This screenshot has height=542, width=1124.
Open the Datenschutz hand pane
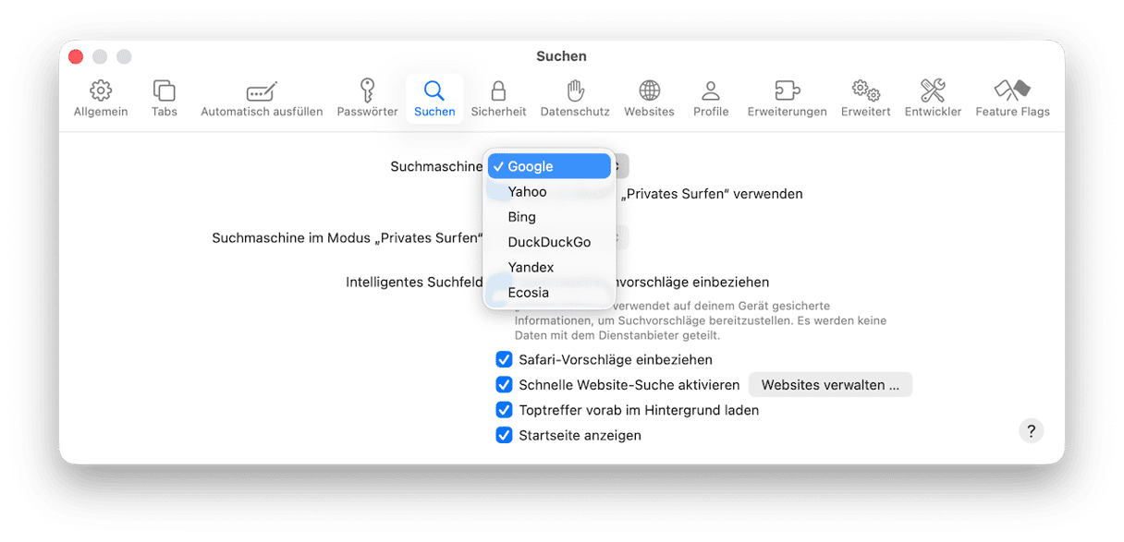click(x=575, y=99)
